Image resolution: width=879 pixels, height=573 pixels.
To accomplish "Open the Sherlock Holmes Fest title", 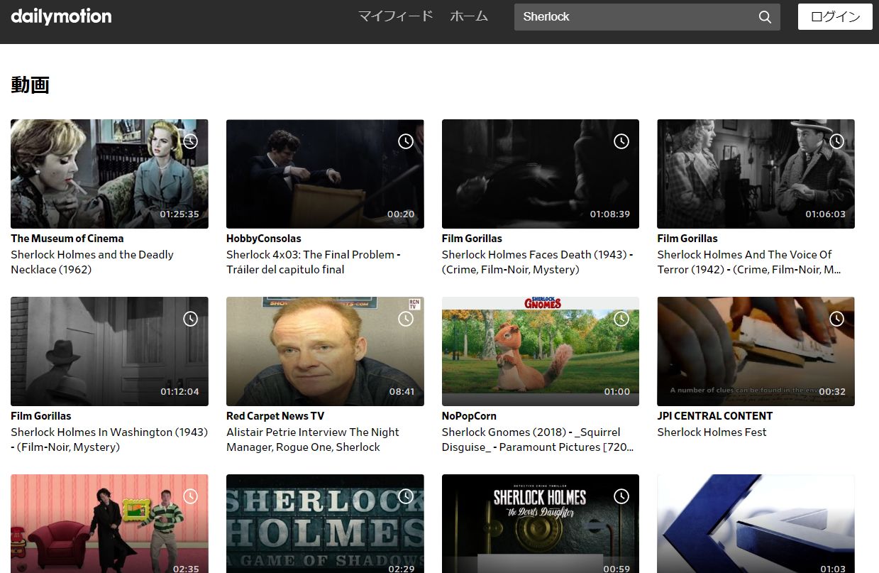I will [712, 432].
